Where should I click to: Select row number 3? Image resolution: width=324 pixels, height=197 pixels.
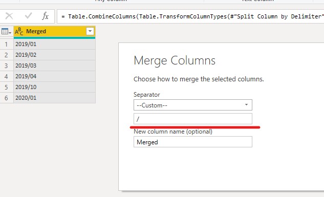pos(7,65)
